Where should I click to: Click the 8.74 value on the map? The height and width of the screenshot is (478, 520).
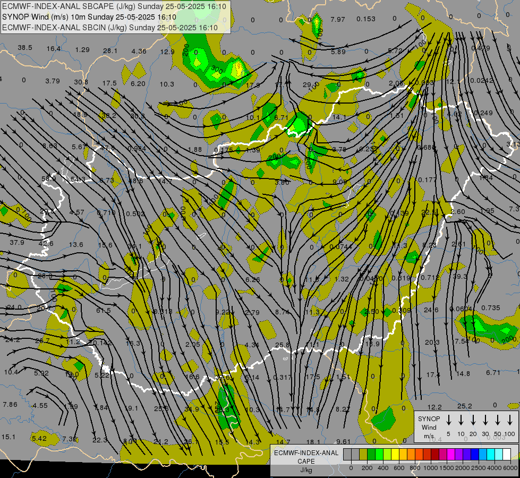pos(282,312)
